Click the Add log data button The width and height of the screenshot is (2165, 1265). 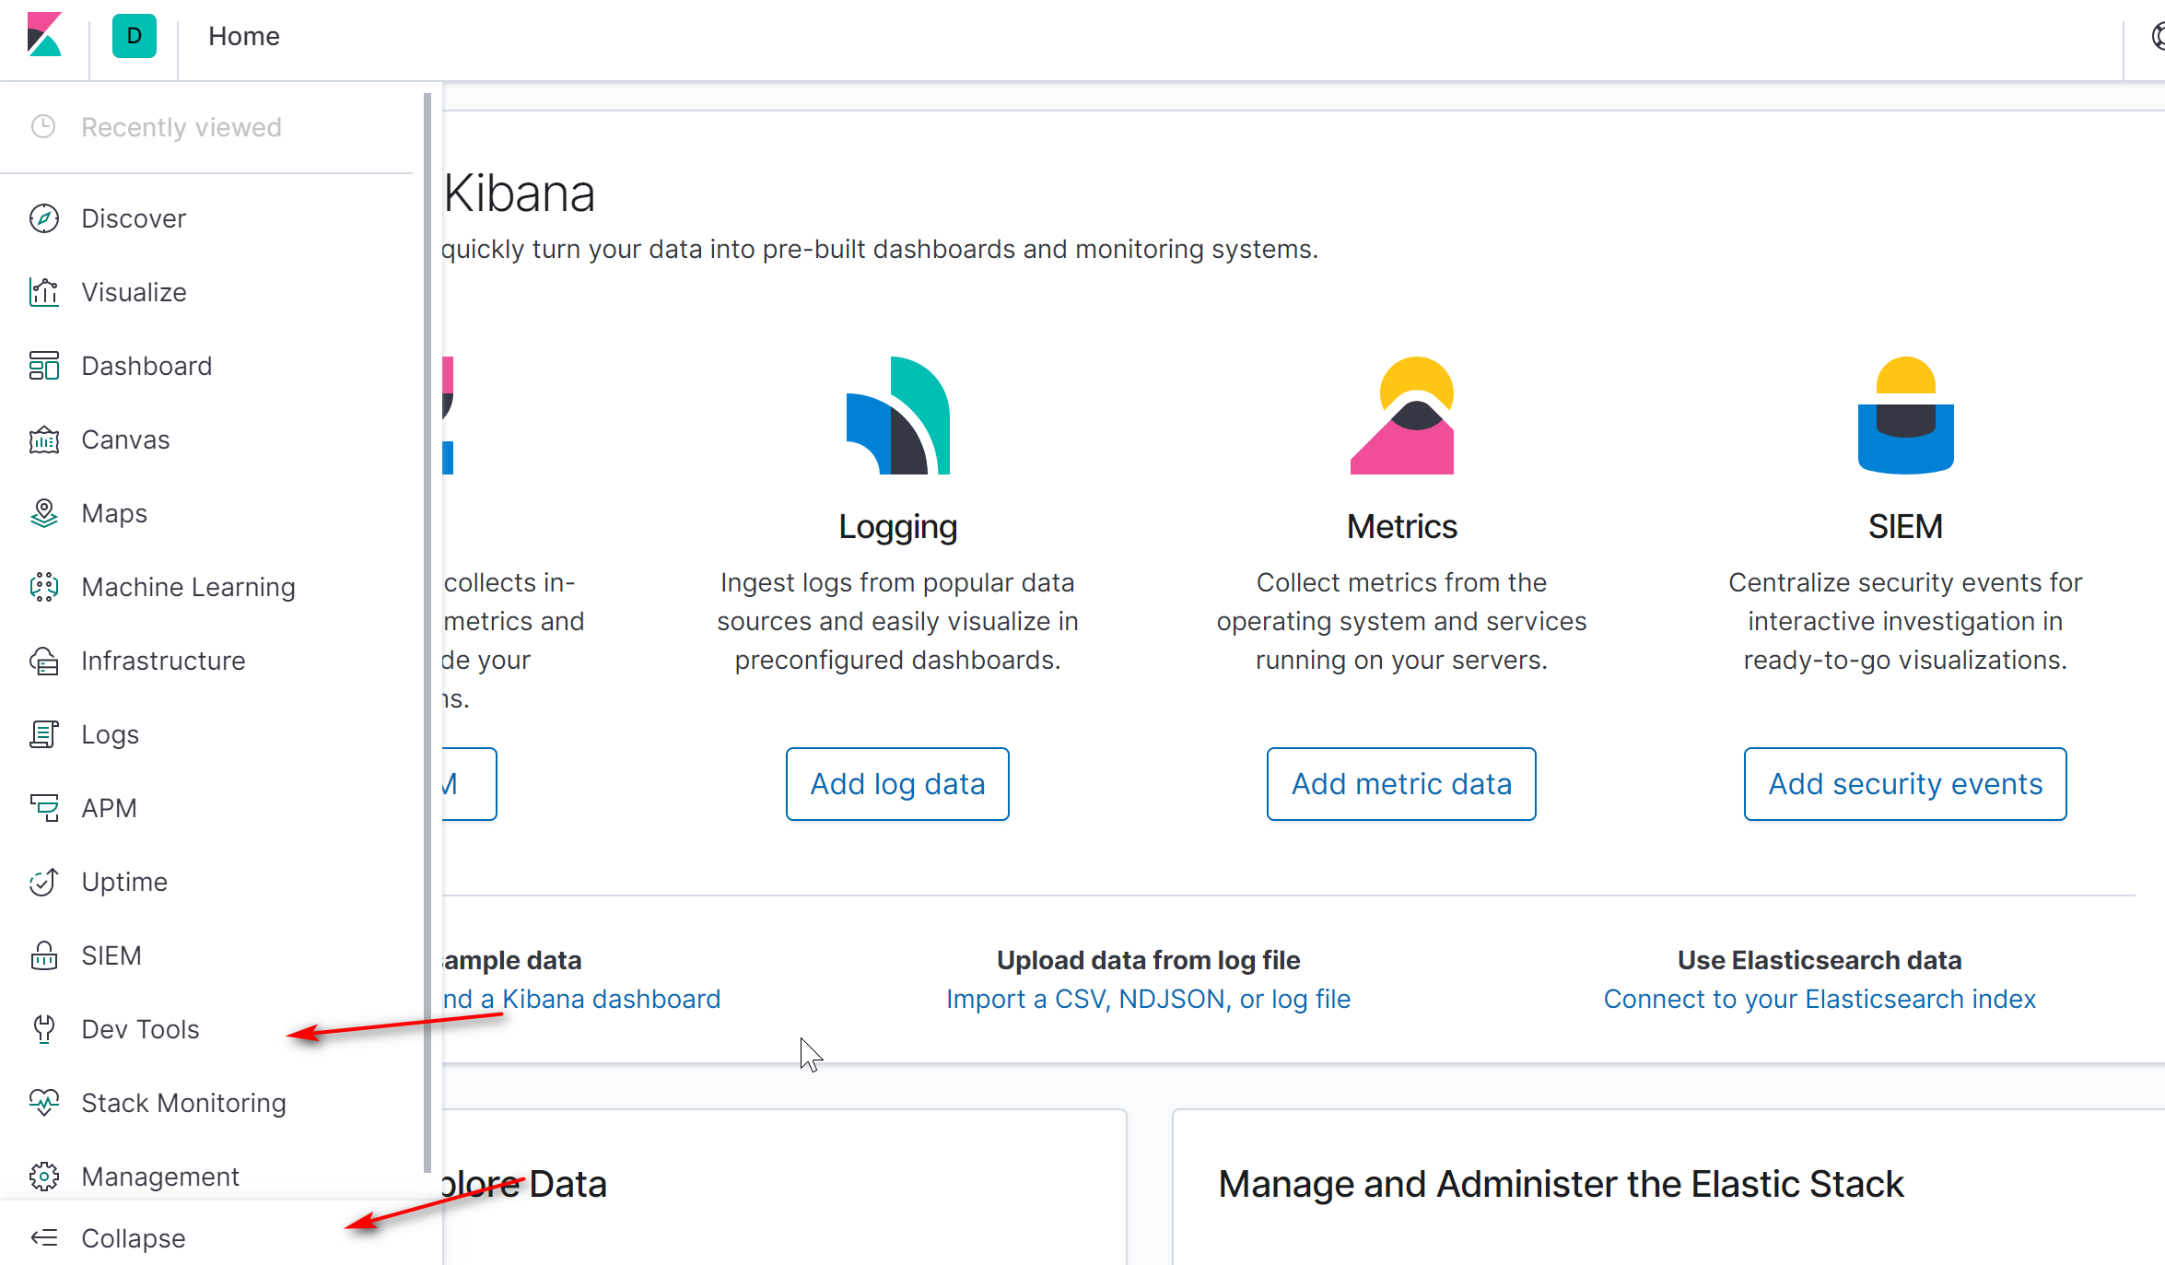pos(897,784)
